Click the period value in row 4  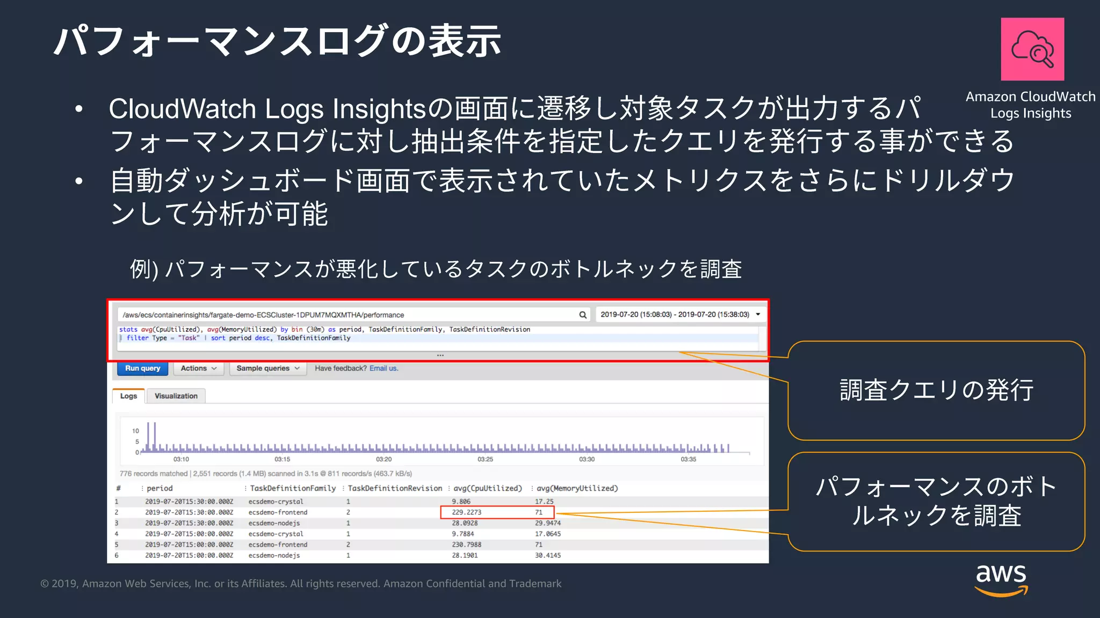coord(189,534)
